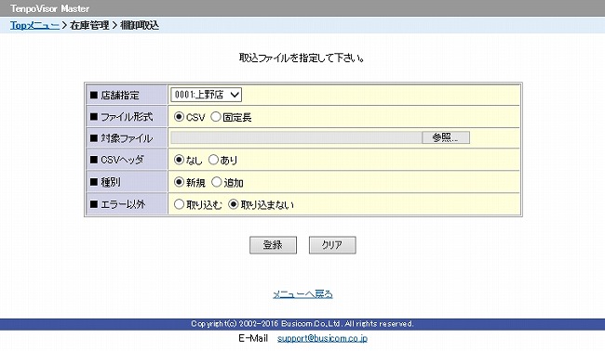Select the CSV file format radio
The height and width of the screenshot is (351, 605).
pos(179,117)
